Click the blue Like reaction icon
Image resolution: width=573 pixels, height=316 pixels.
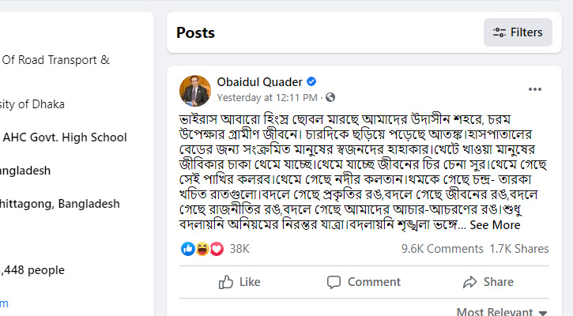pyautogui.click(x=188, y=249)
